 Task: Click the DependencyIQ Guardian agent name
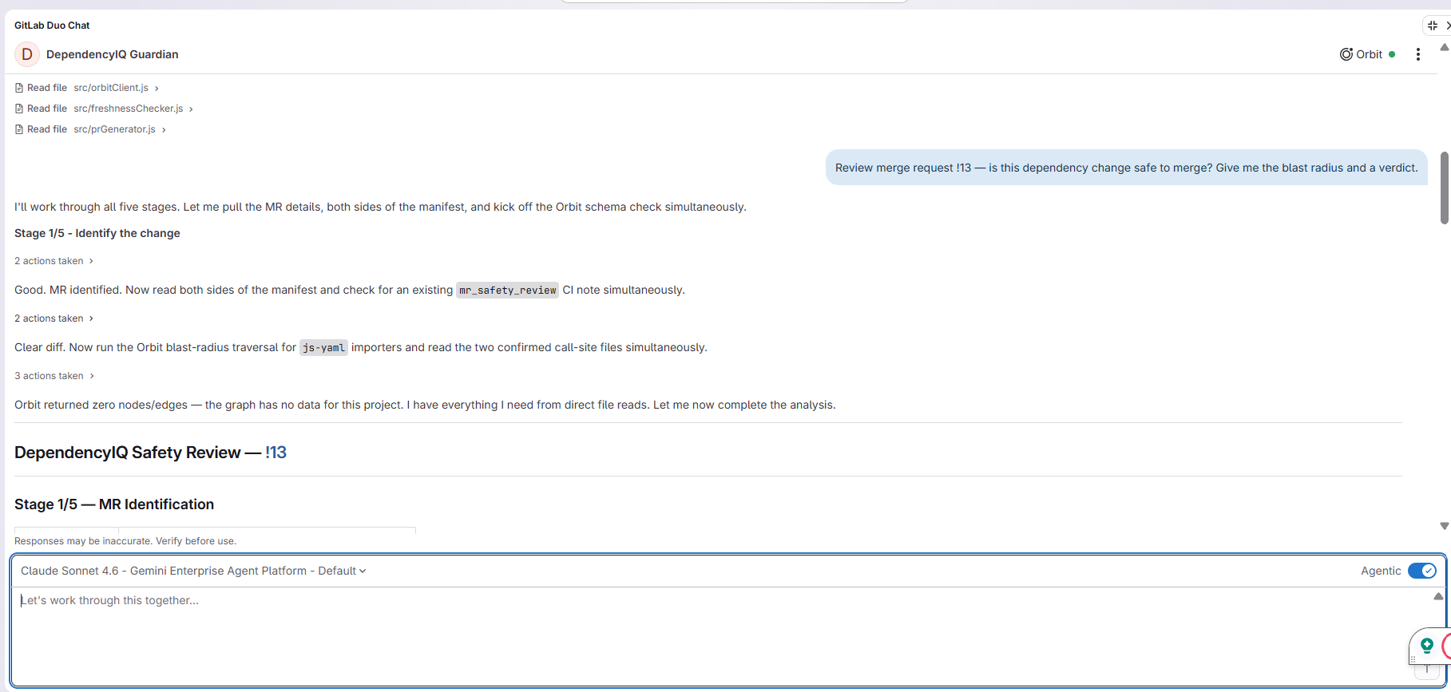[113, 54]
